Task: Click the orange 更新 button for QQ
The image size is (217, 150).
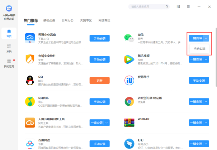Action: [x=99, y=81]
